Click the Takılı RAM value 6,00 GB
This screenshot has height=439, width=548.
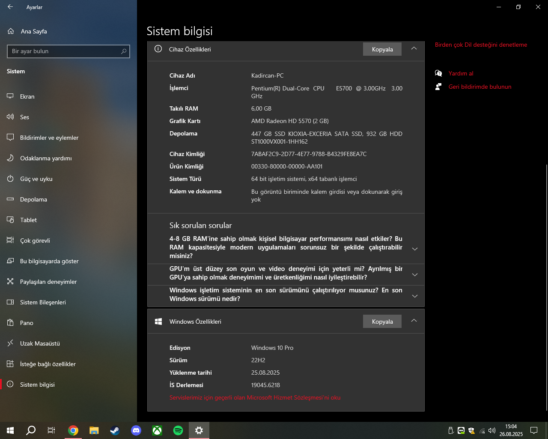pyautogui.click(x=261, y=108)
